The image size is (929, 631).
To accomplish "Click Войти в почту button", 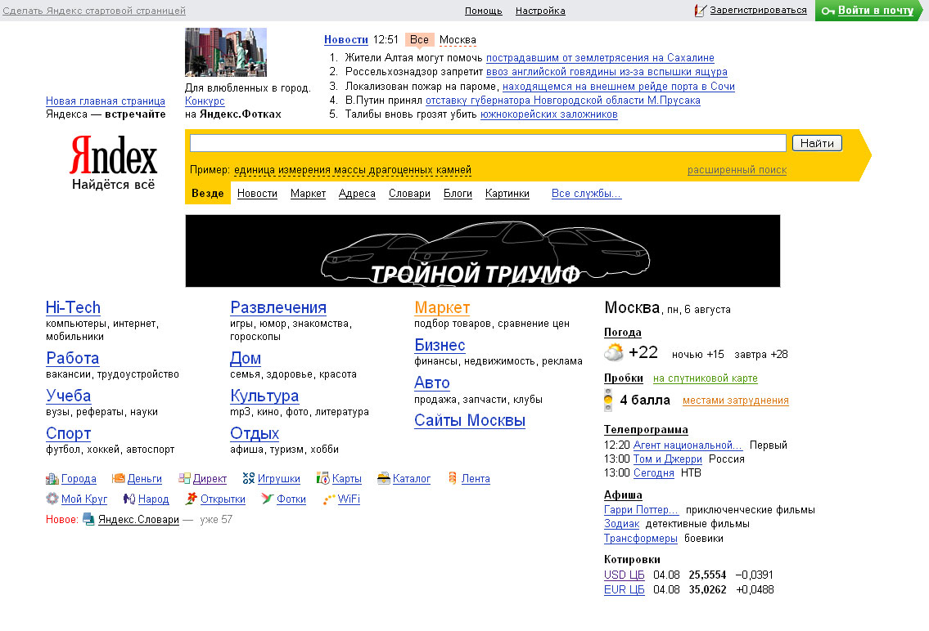I will [x=868, y=10].
